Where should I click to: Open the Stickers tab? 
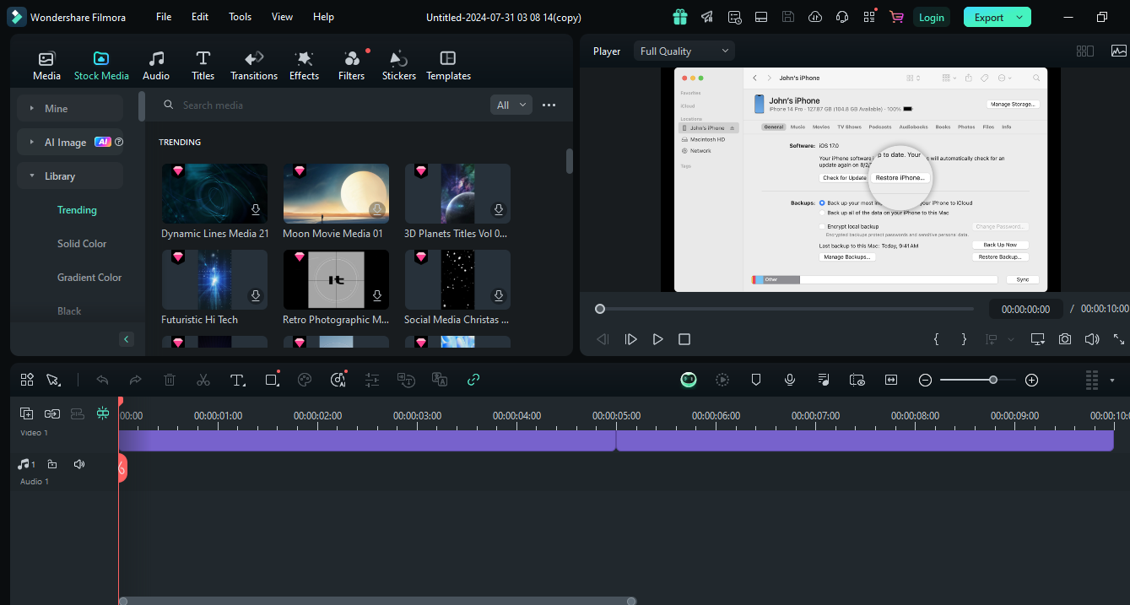(398, 66)
